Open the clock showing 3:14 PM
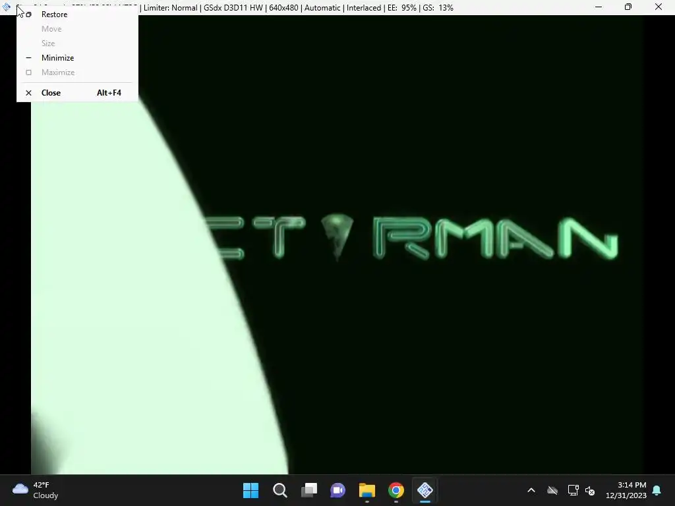Viewport: 675px width, 506px height. click(626, 490)
